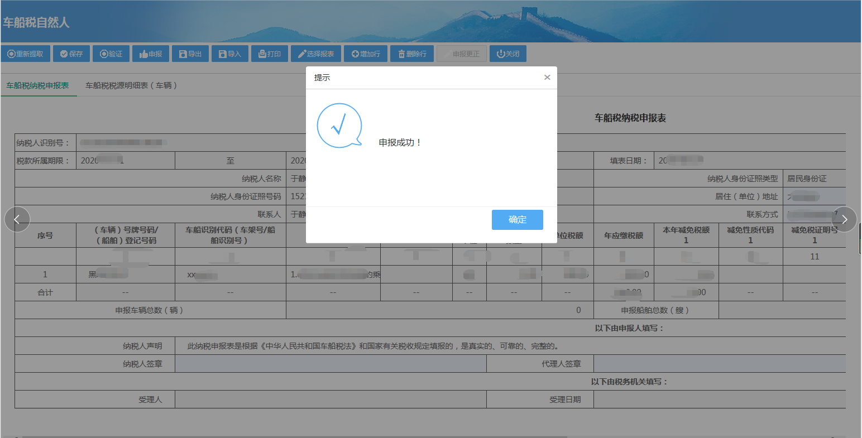Viewport: 862px width, 438px height.
Task: Click the 保存 (save) toolbar button
Action: click(x=71, y=54)
